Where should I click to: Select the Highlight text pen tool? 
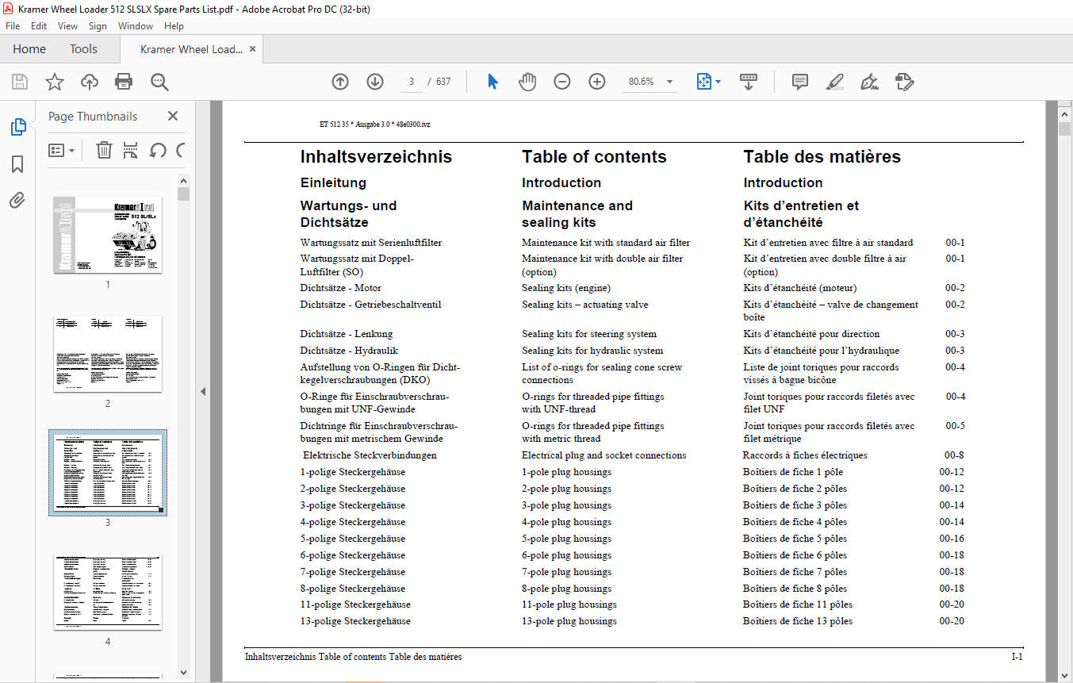click(835, 82)
